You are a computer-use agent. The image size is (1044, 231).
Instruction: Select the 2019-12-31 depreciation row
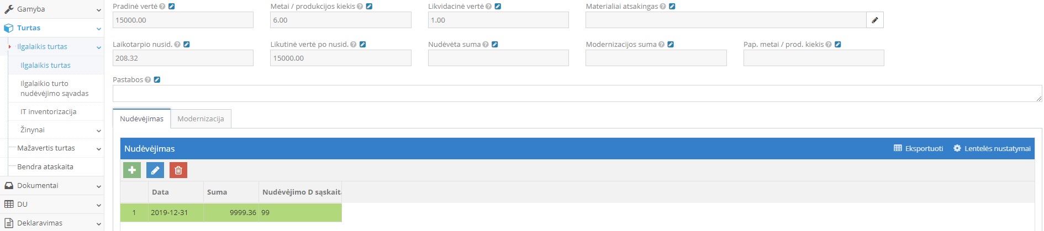169,213
